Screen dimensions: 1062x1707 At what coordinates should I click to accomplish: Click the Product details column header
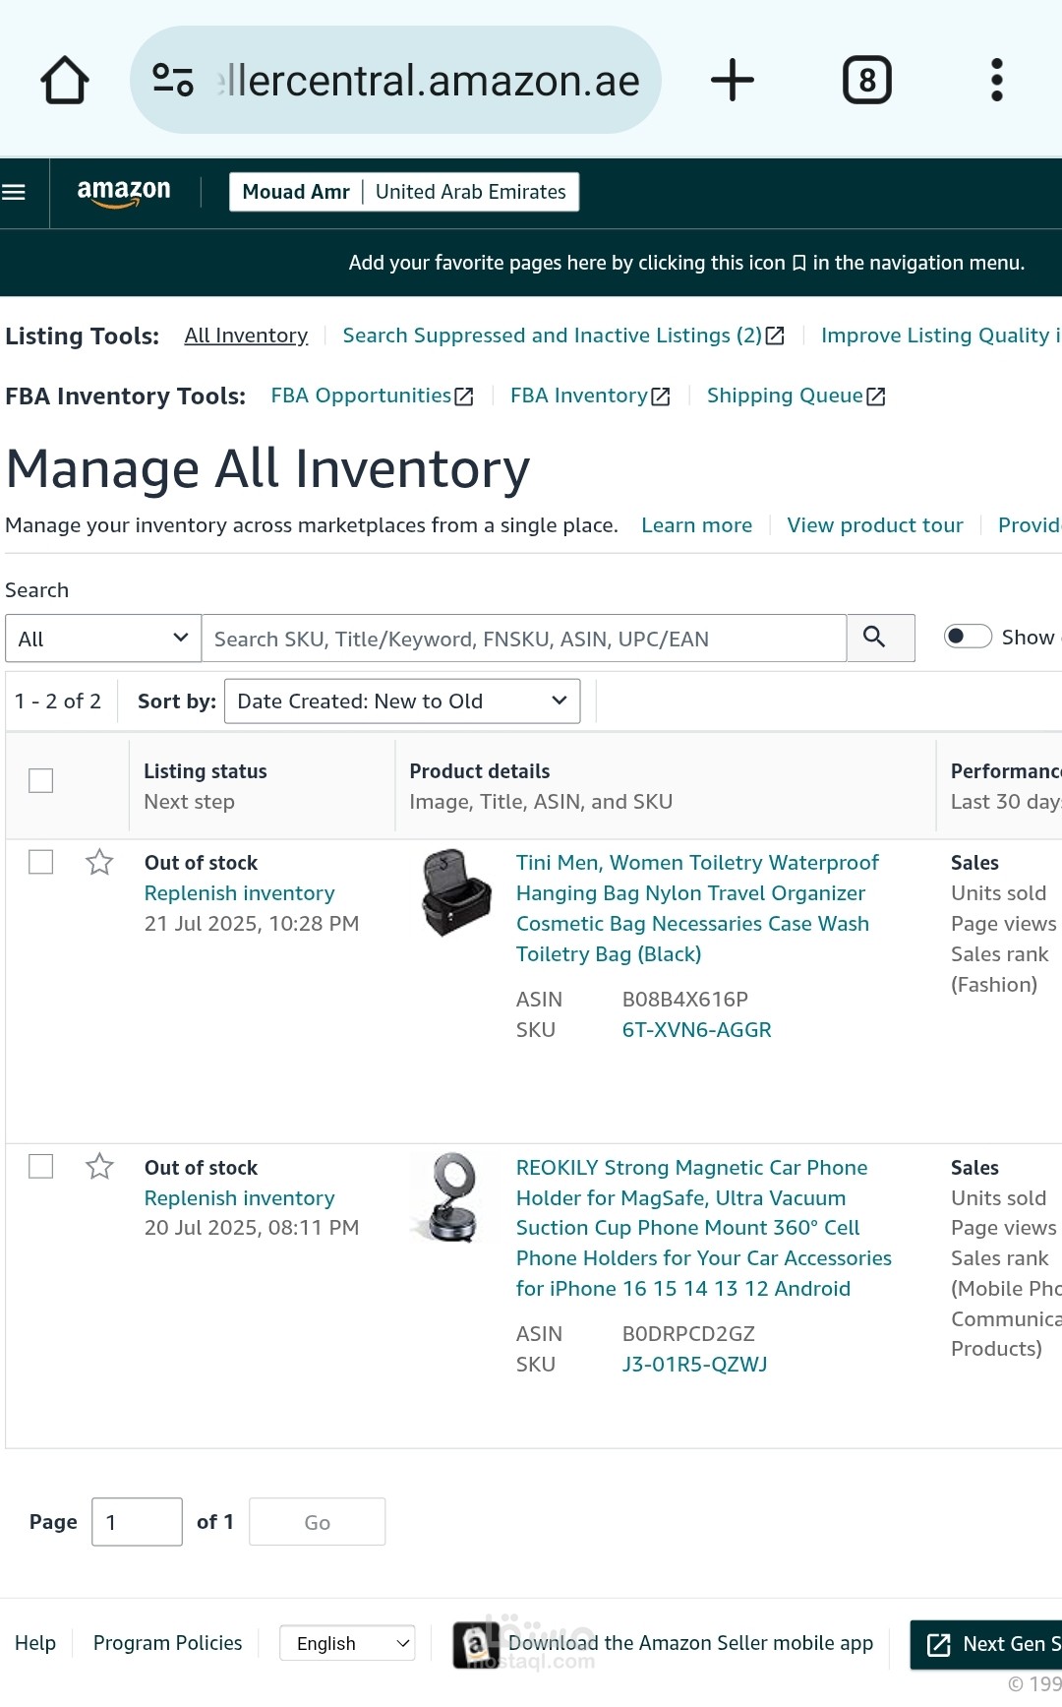tap(480, 771)
